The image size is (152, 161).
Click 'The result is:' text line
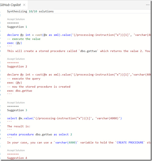(19, 126)
